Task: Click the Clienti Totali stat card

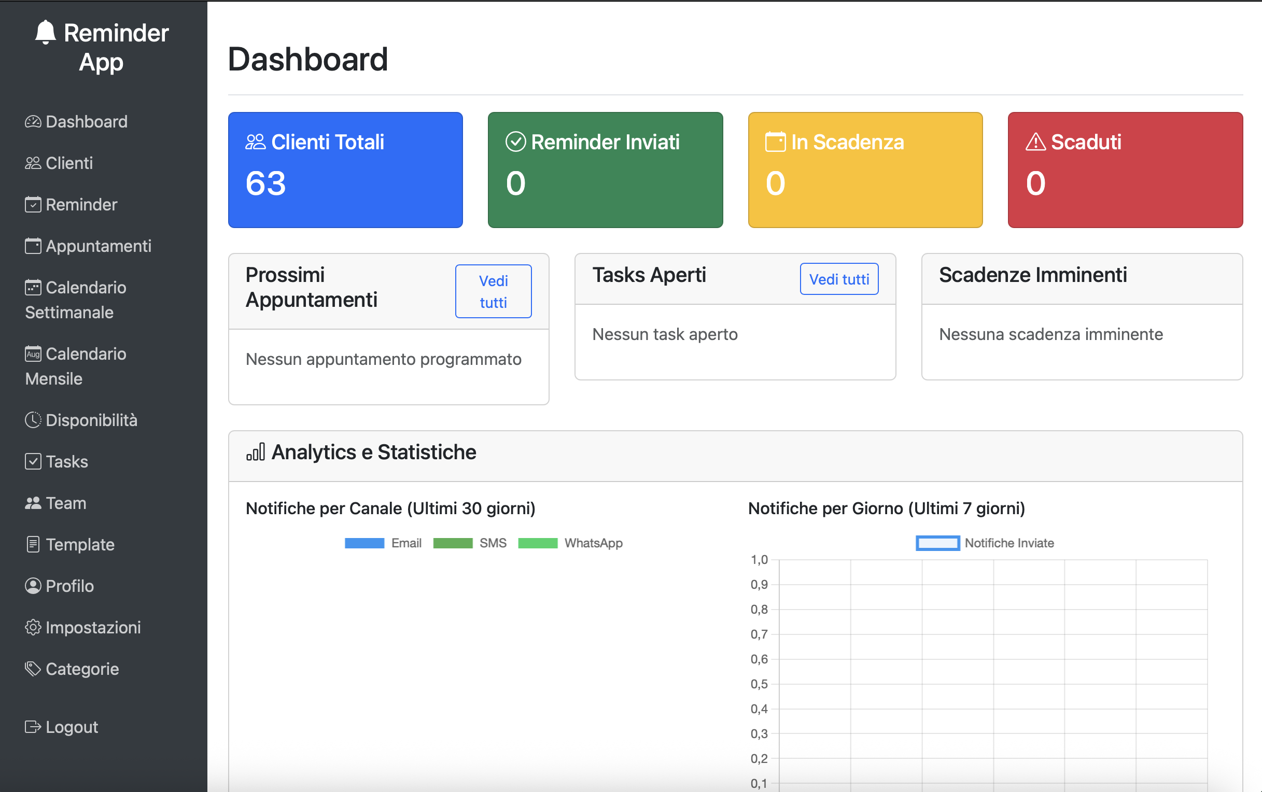Action: click(x=345, y=169)
